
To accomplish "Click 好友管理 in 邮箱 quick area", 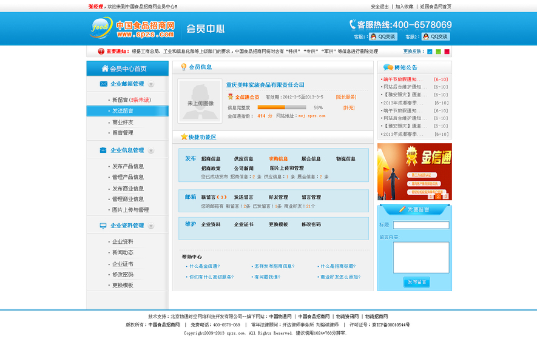I will [278, 197].
